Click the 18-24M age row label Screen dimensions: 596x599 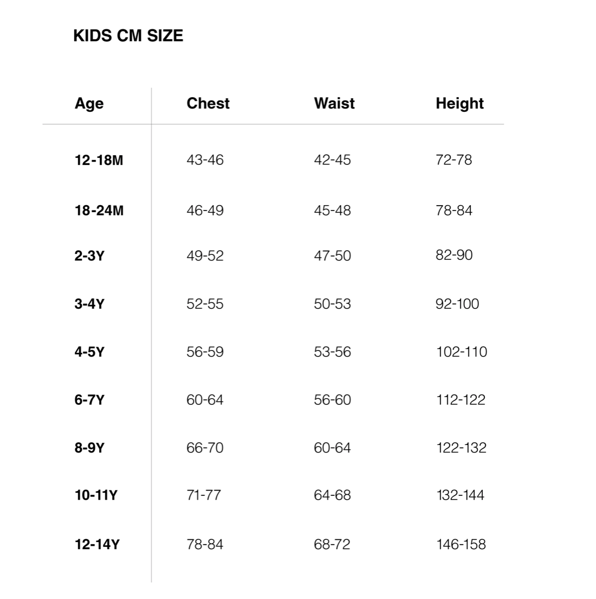point(99,210)
